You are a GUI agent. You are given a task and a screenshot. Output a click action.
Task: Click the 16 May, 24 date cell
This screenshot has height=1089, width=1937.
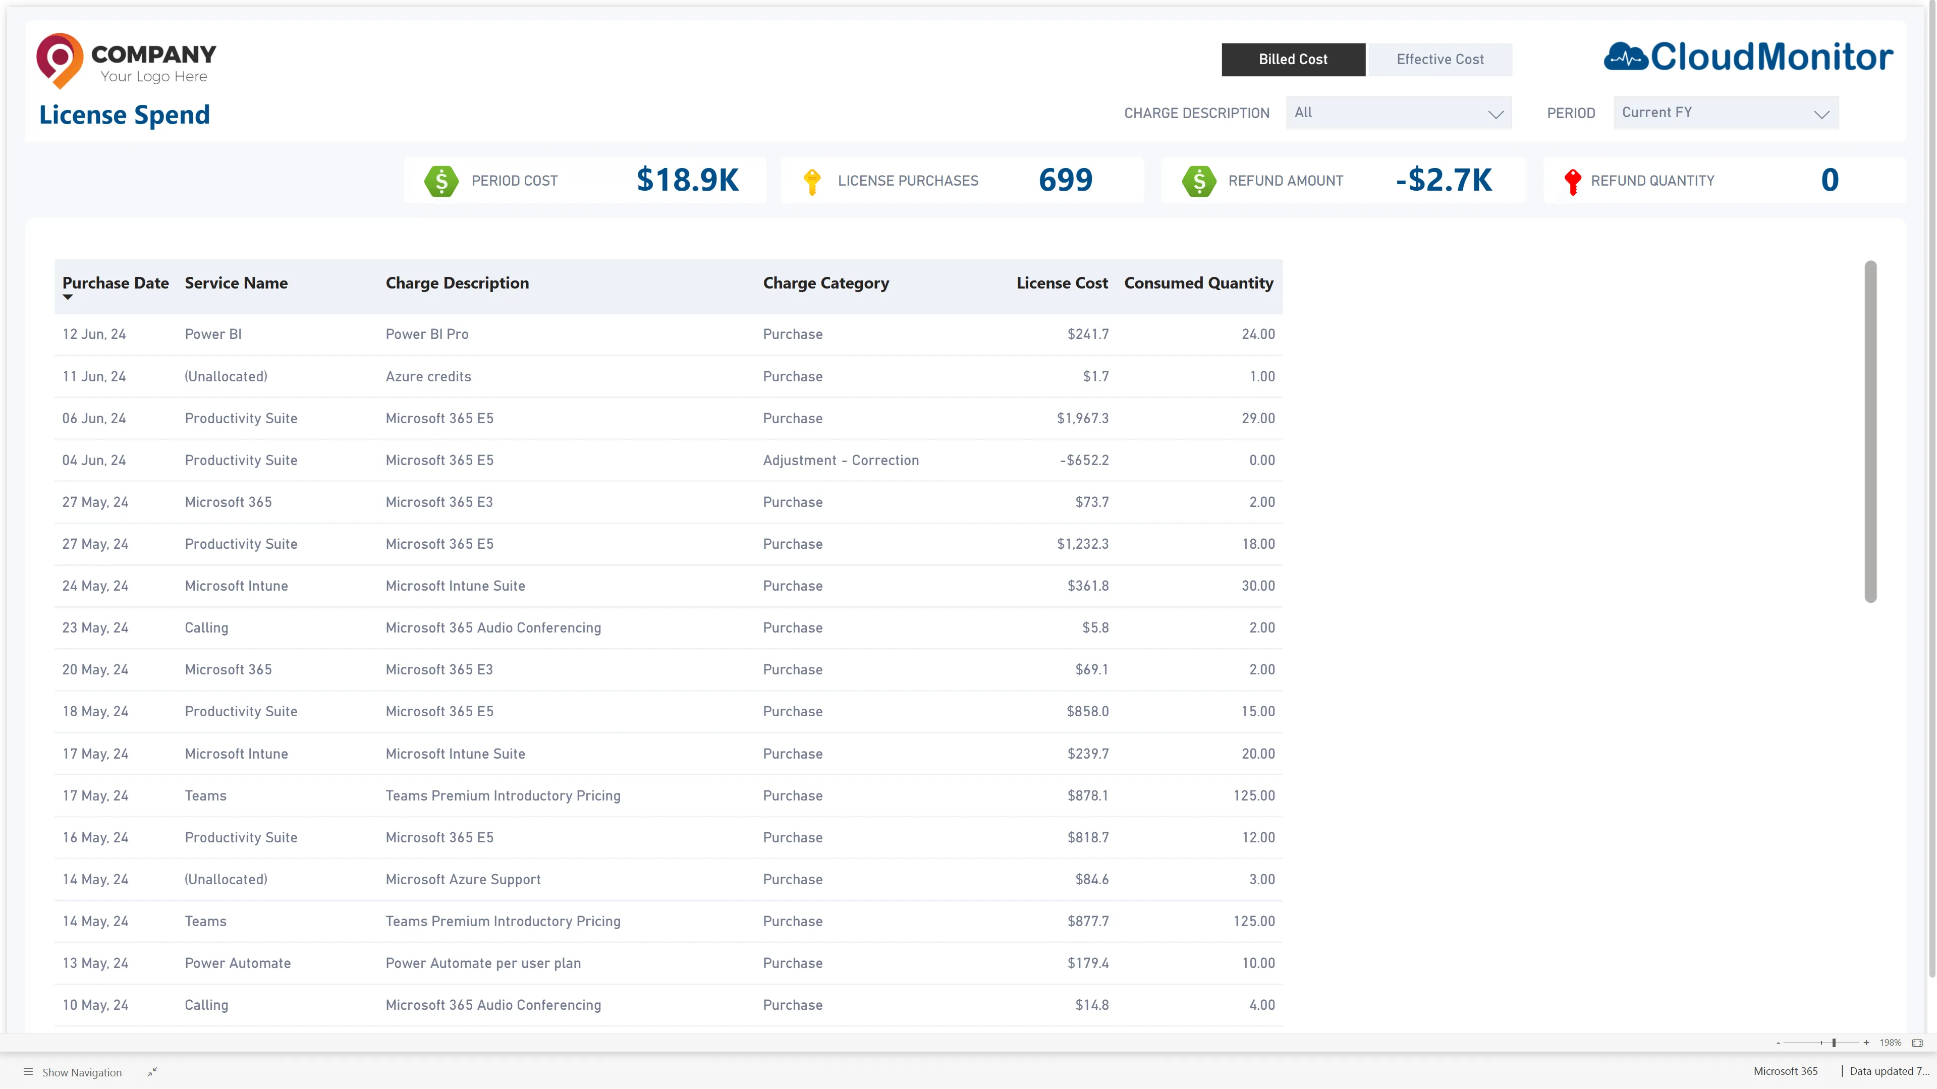tap(95, 838)
